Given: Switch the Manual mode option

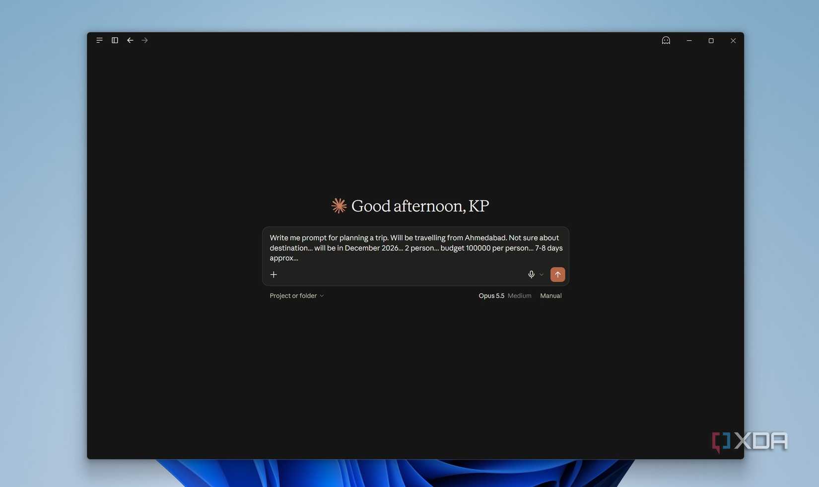Looking at the screenshot, I should (x=551, y=296).
